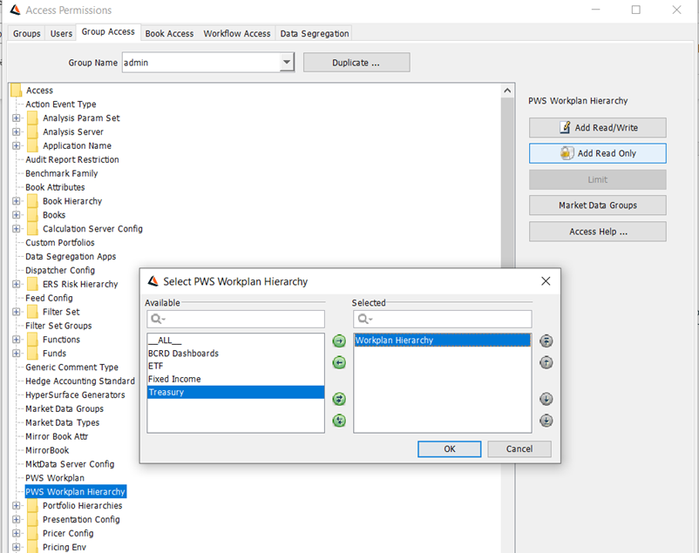
Task: Select the Generic Comment Type item
Action: click(x=71, y=368)
